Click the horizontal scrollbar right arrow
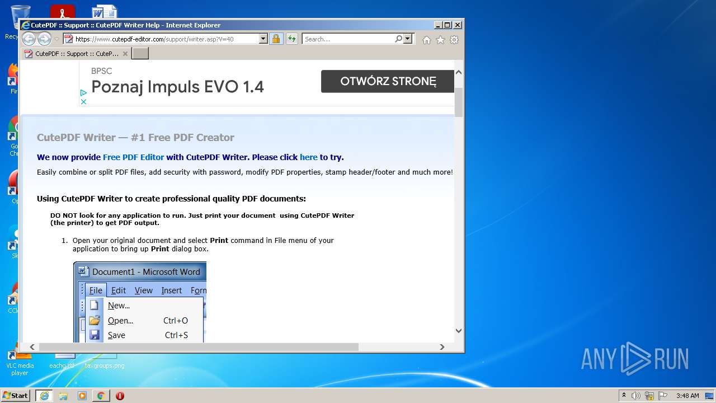This screenshot has height=403, width=716. pyautogui.click(x=442, y=347)
